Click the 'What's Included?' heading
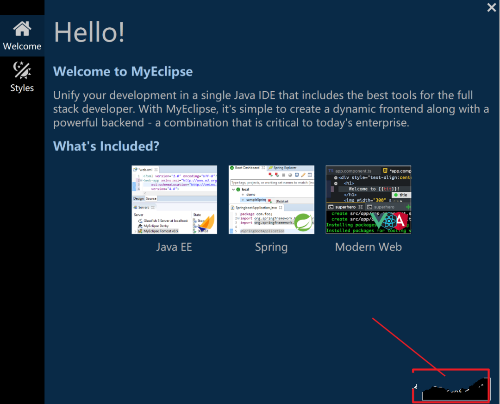The image size is (500, 404). (x=106, y=146)
